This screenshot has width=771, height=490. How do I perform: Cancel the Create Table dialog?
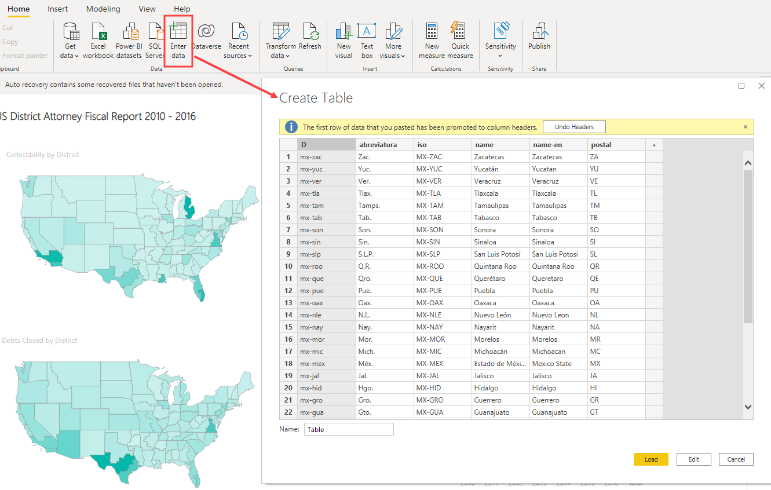pyautogui.click(x=736, y=459)
